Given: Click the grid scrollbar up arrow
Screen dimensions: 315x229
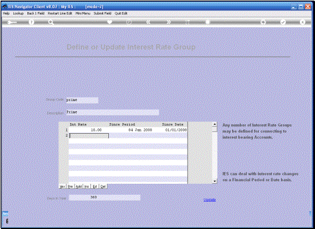Looking at the screenshot, I should click(214, 124).
